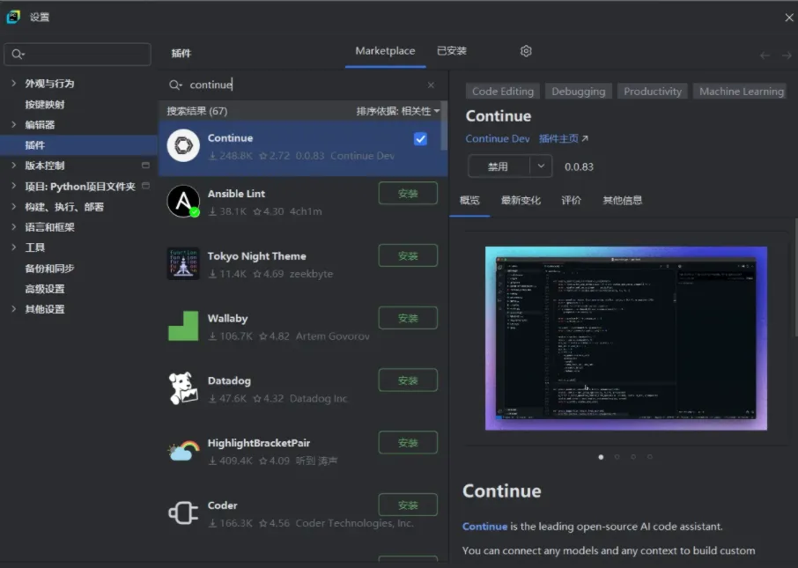The image size is (798, 568).
Task: Click the HighlightBracketPair rainbow icon
Action: (x=183, y=450)
